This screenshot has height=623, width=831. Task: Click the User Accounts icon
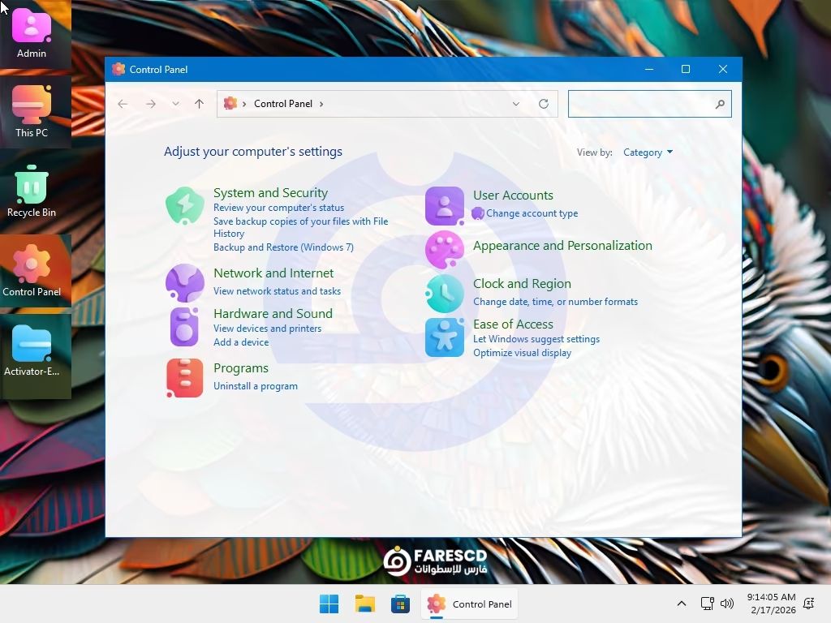(445, 206)
